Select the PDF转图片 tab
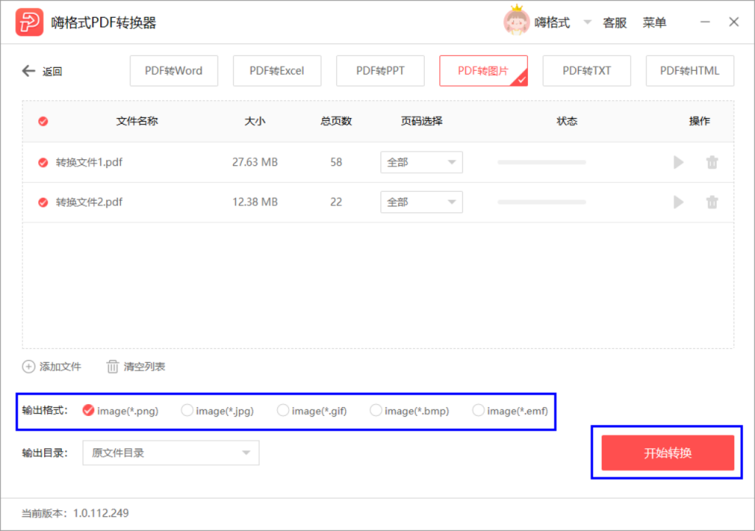The width and height of the screenshot is (755, 531). pos(484,71)
